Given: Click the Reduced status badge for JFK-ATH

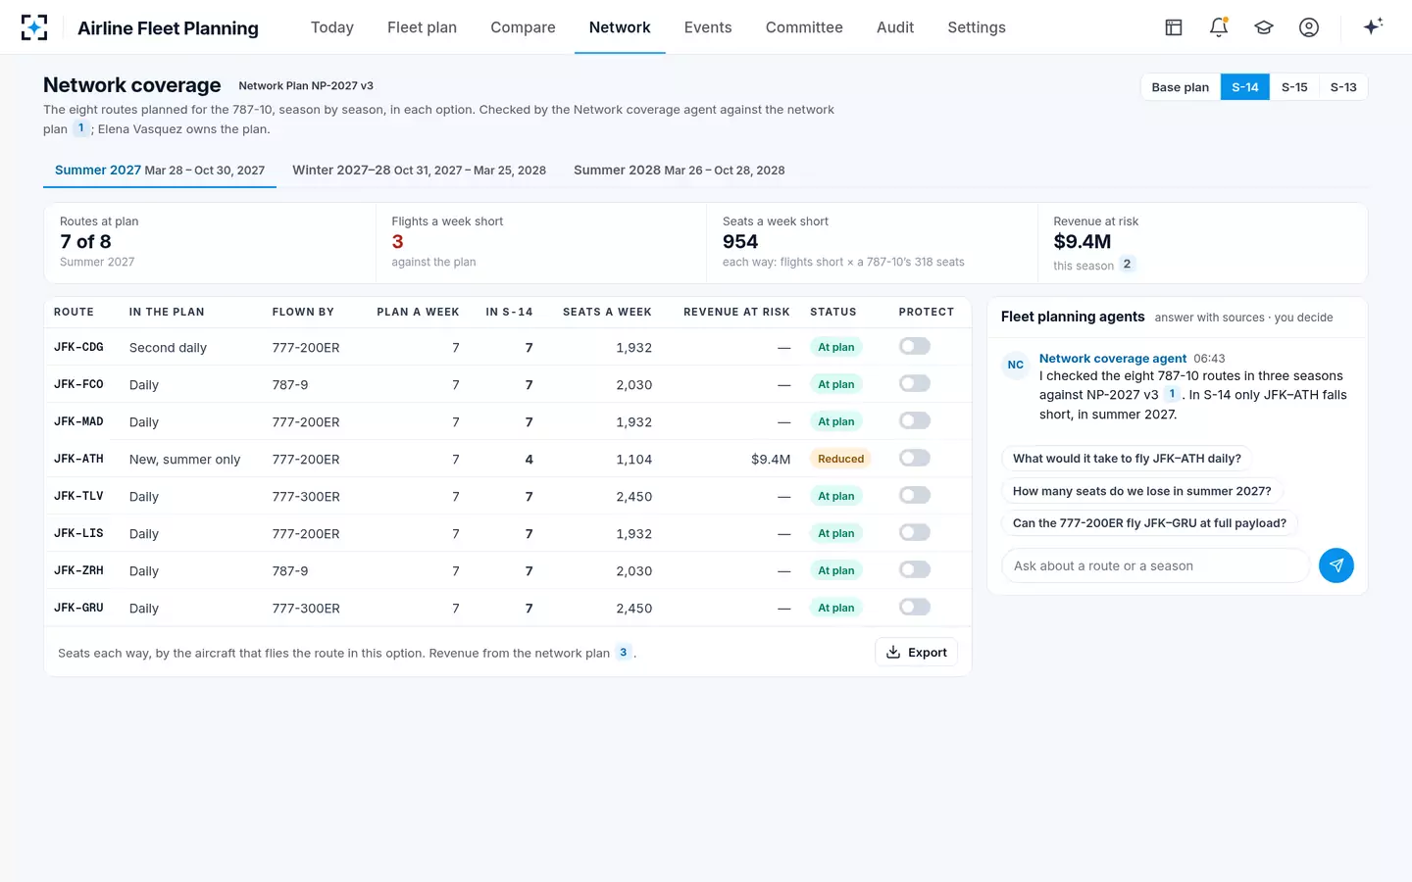Looking at the screenshot, I should [841, 459].
